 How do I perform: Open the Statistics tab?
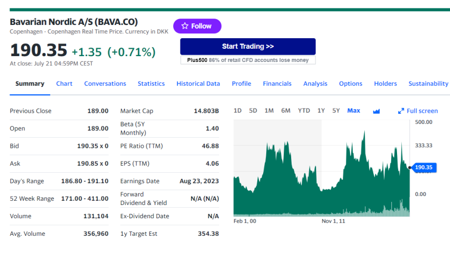[151, 84]
